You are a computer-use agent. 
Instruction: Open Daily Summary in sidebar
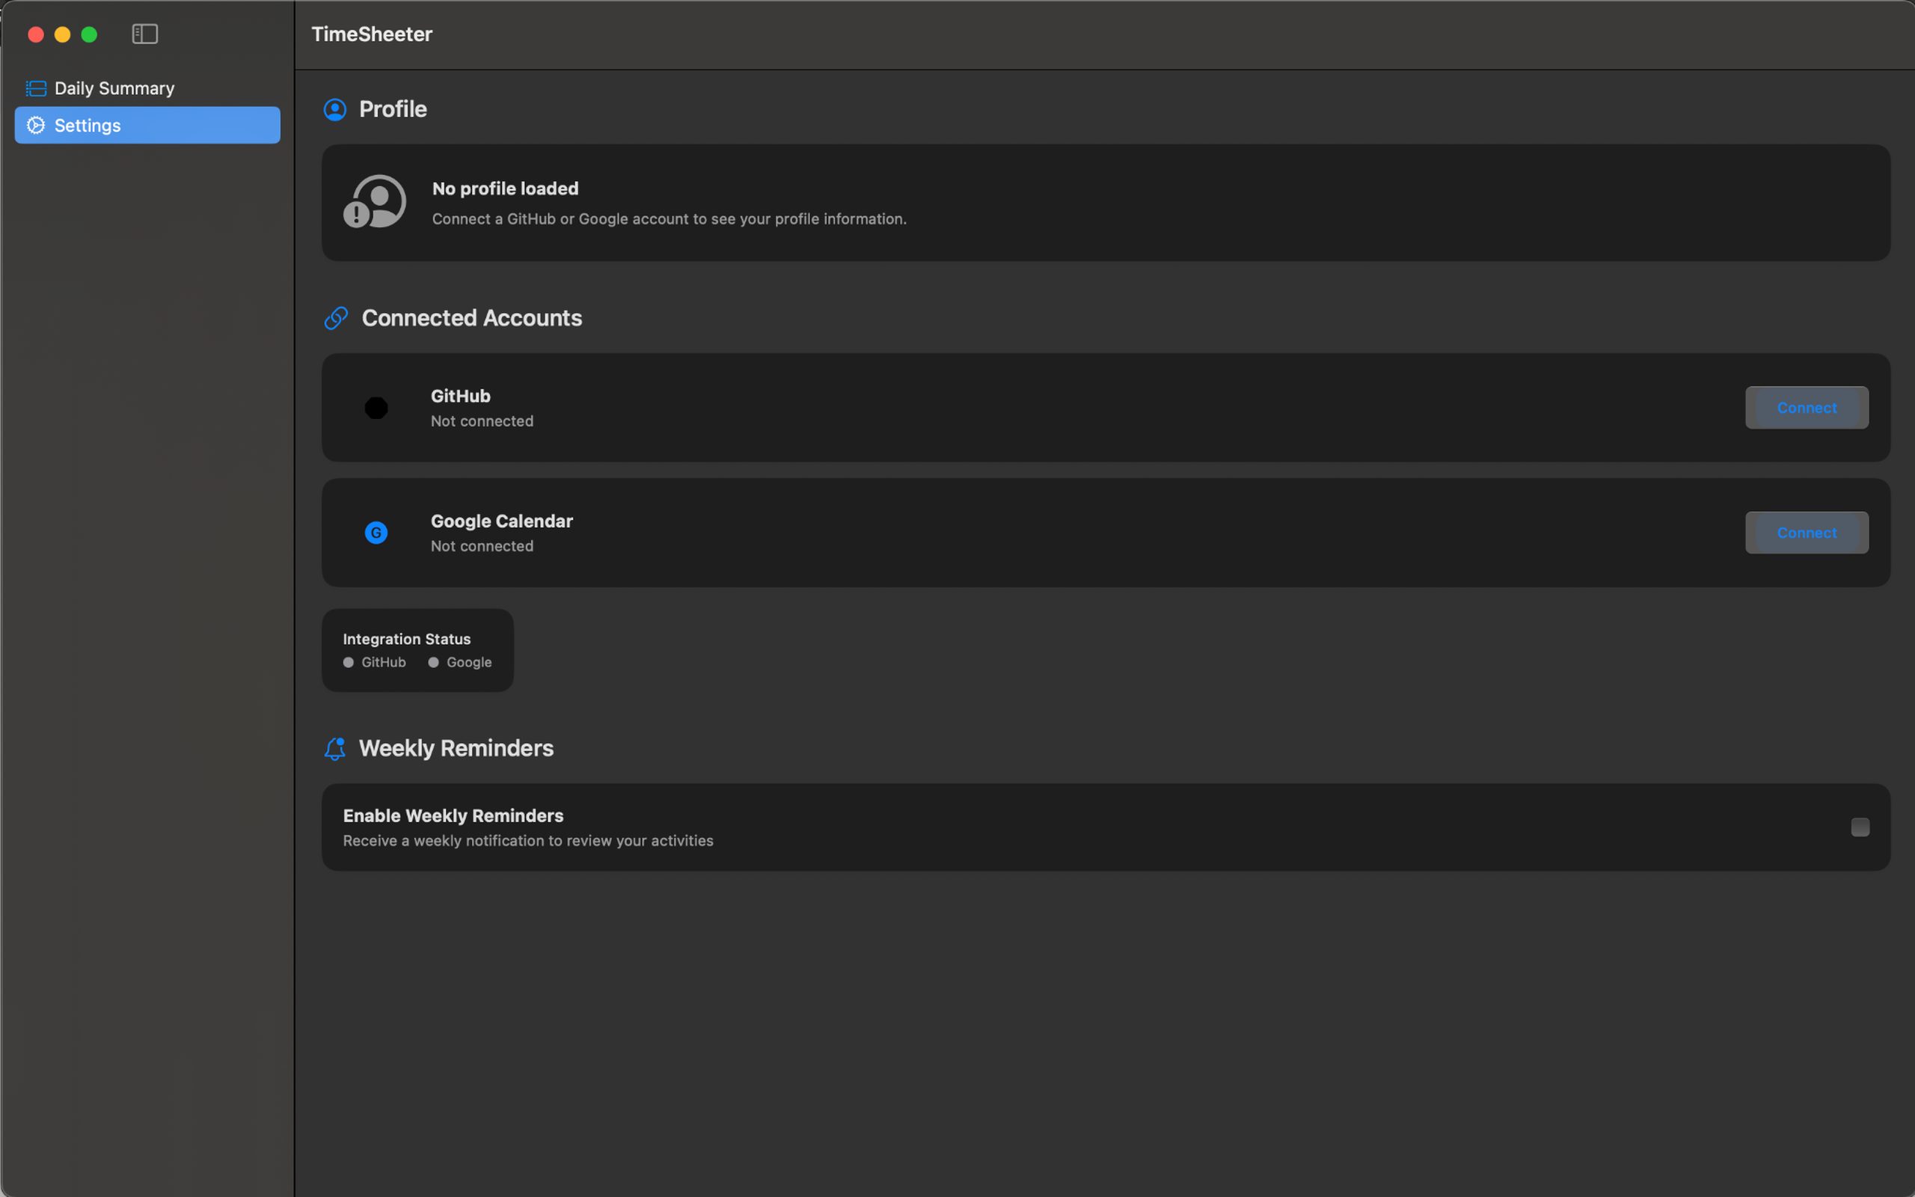click(147, 88)
